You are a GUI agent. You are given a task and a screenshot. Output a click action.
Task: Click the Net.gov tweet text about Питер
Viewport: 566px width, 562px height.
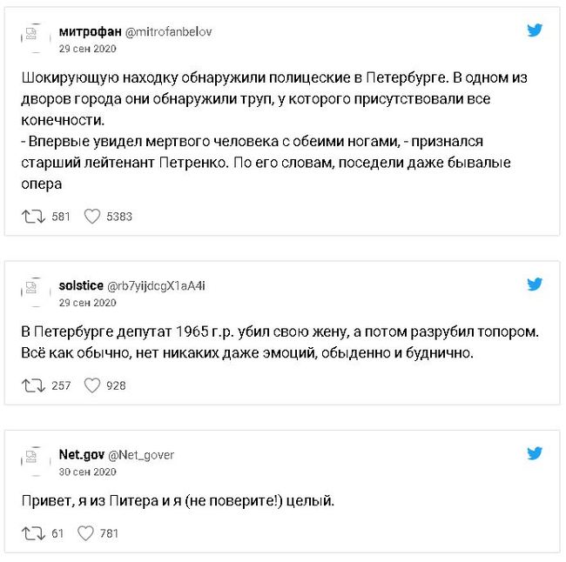click(x=177, y=502)
